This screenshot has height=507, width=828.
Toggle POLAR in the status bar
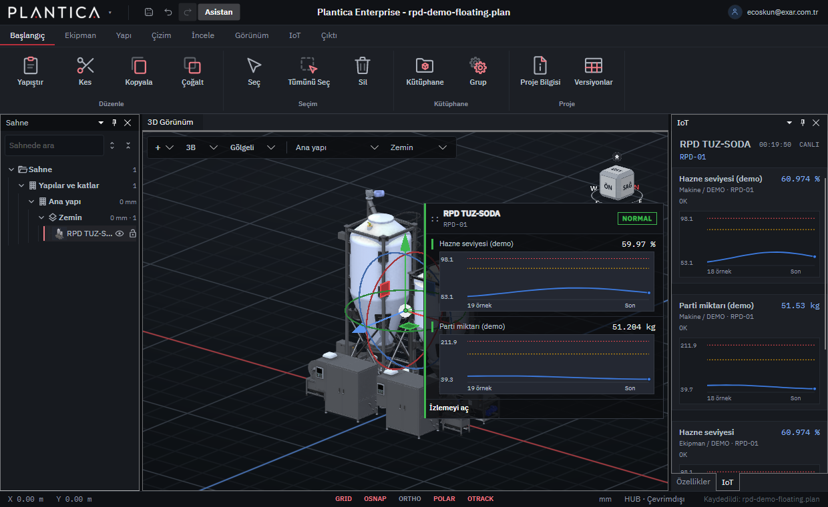click(445, 499)
